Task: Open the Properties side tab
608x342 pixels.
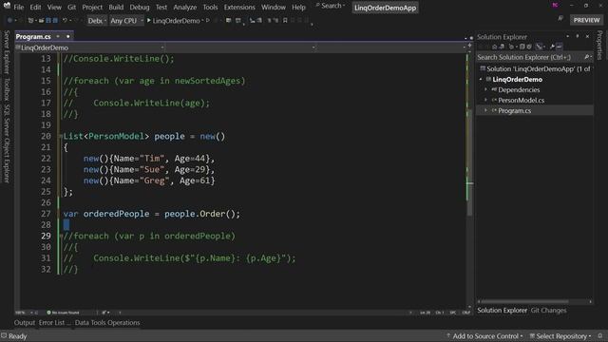Action: click(x=599, y=46)
